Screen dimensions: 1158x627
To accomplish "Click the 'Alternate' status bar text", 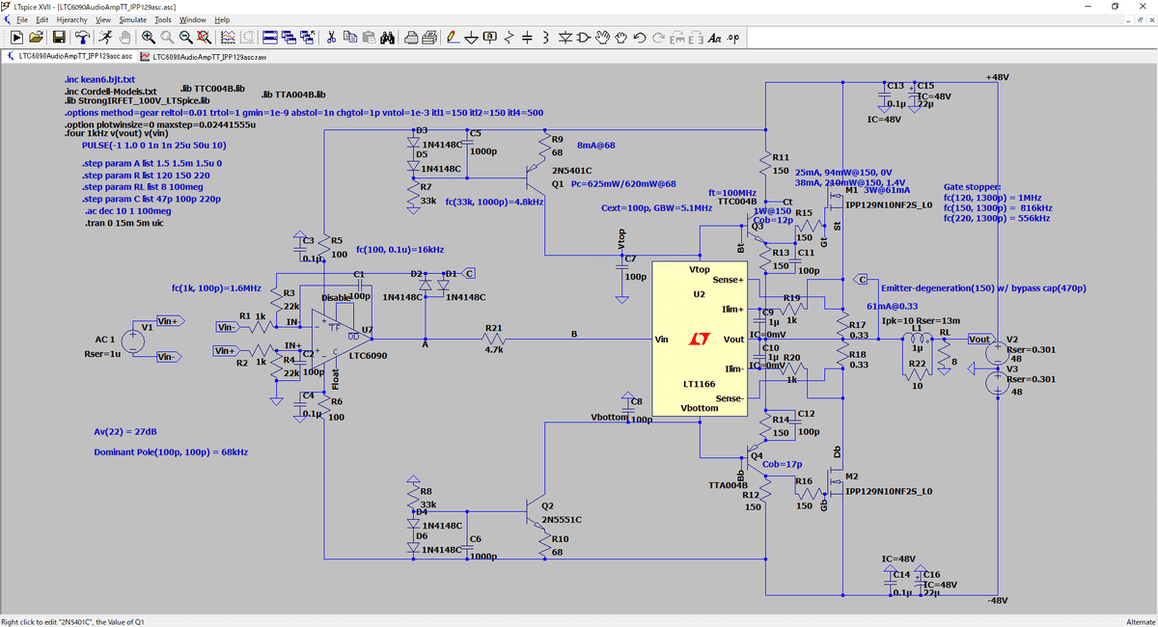I will click(1141, 621).
